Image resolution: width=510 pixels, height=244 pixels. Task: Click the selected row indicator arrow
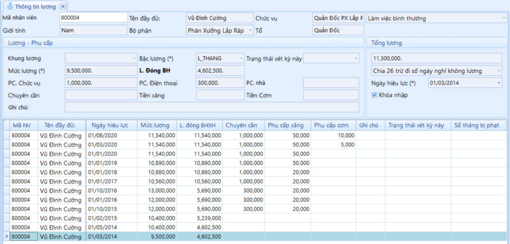coord(6,237)
